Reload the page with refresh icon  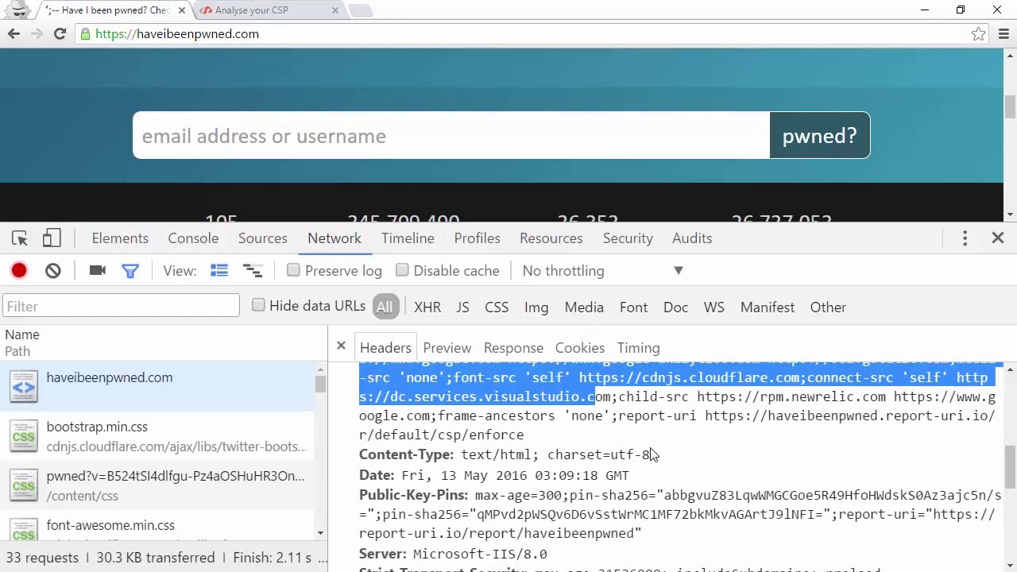(60, 34)
